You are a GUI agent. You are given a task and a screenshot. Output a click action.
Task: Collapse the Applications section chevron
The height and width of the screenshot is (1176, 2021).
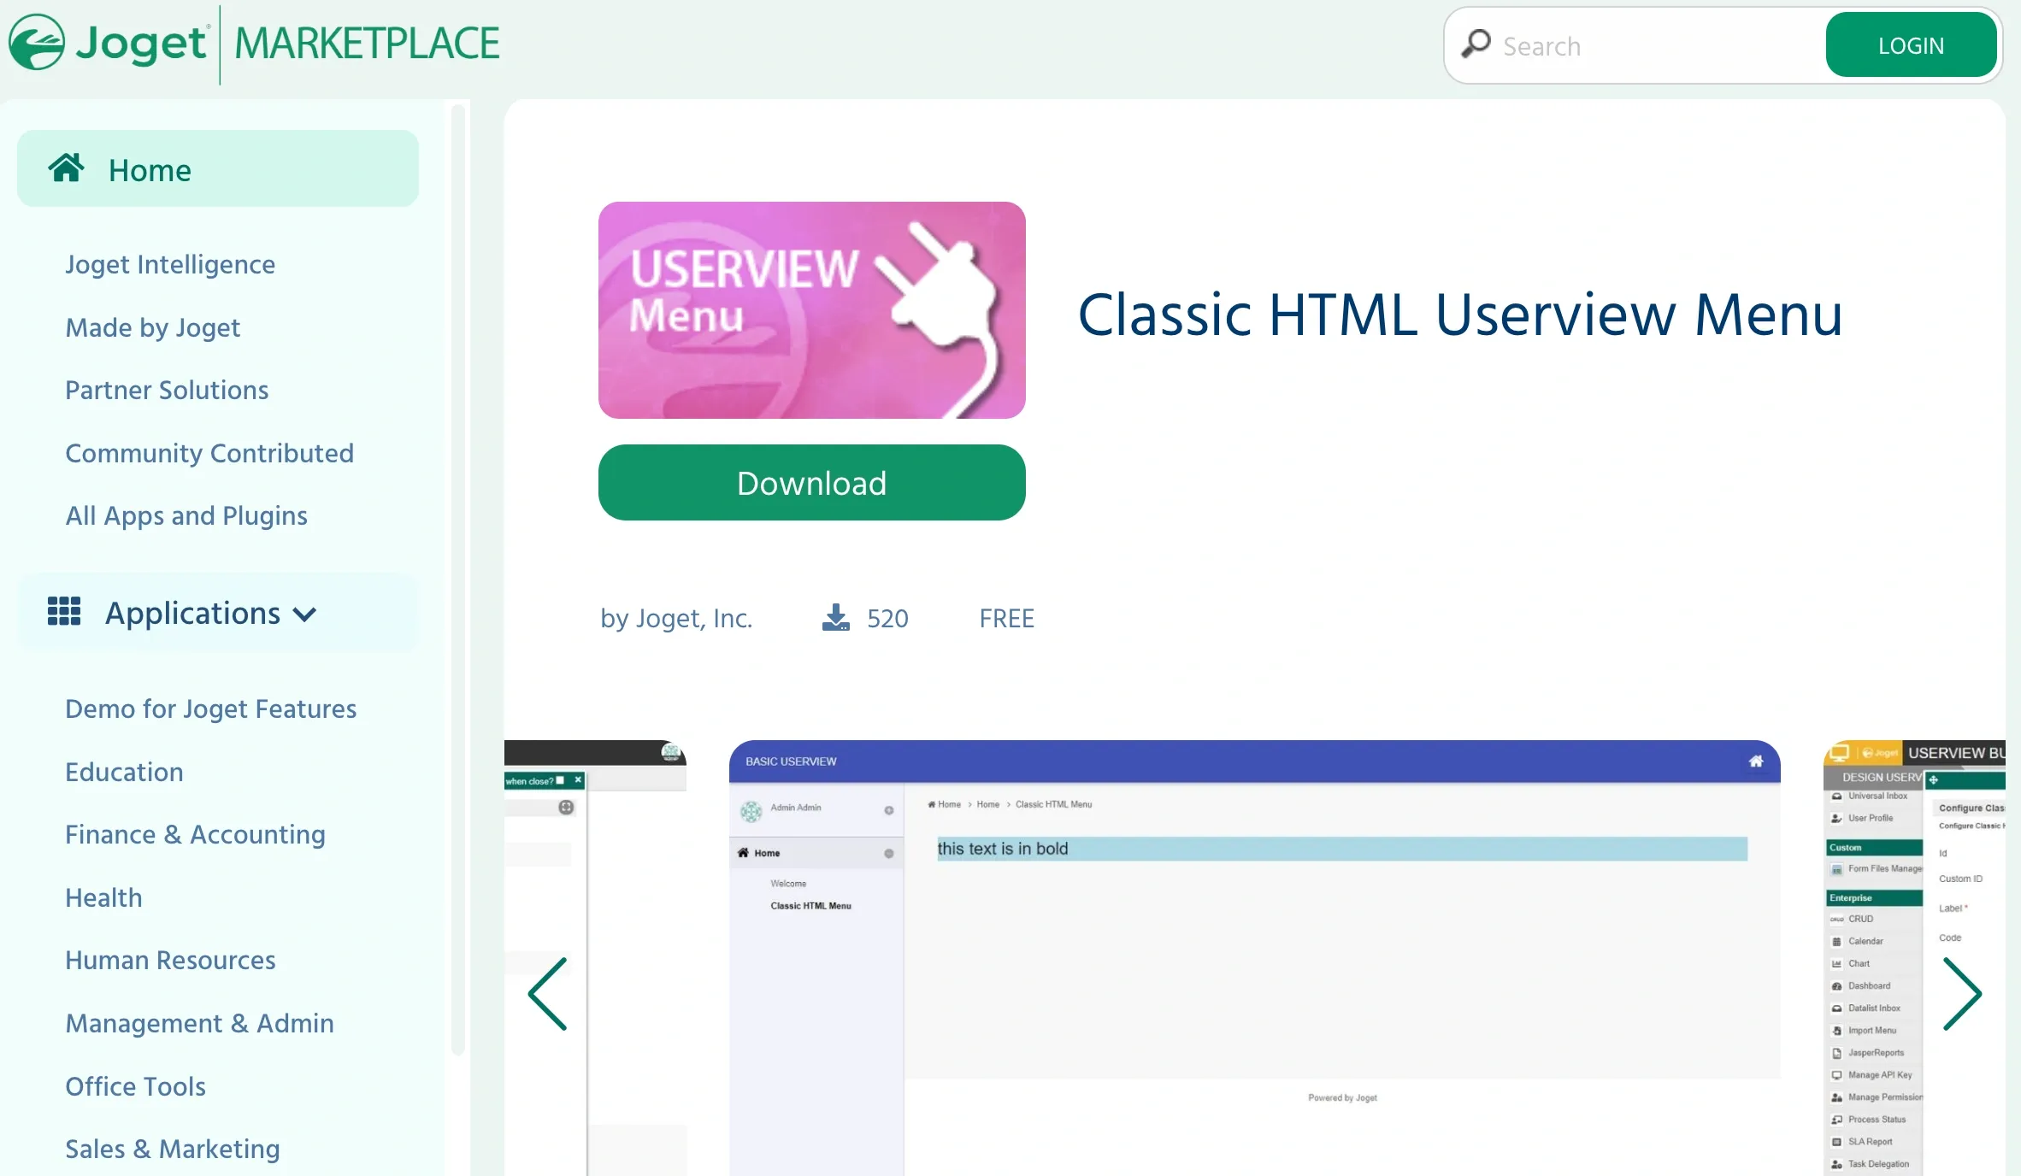pos(305,614)
